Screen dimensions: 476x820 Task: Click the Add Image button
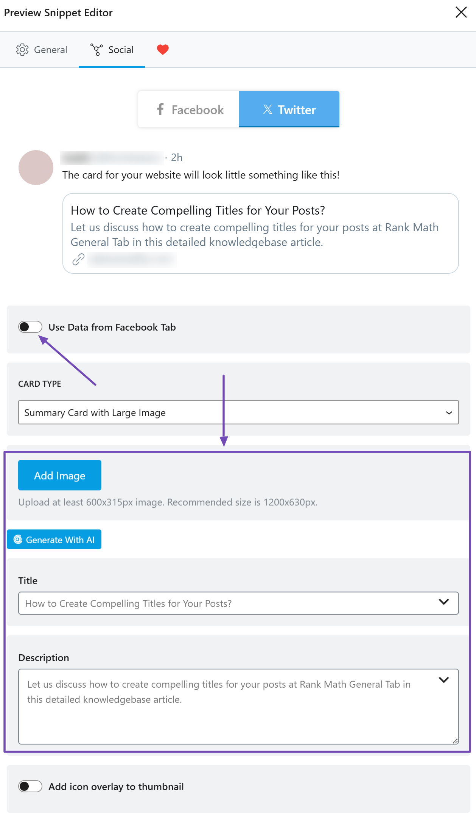59,475
